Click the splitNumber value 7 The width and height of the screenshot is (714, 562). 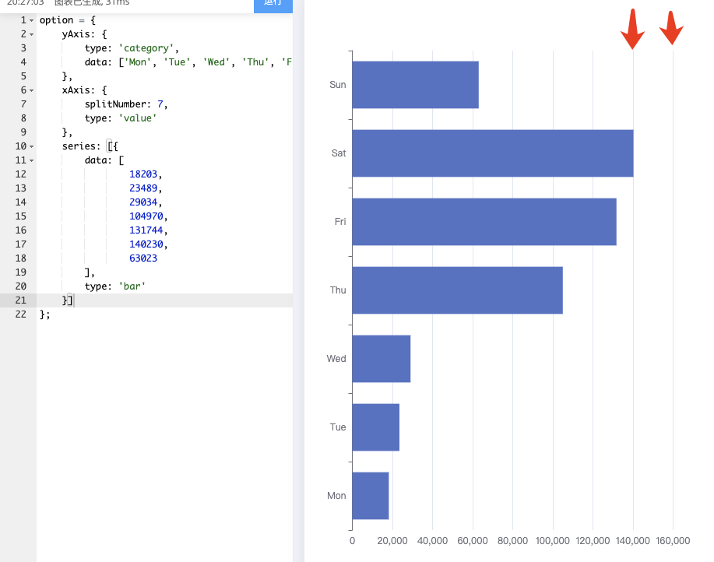tap(160, 104)
